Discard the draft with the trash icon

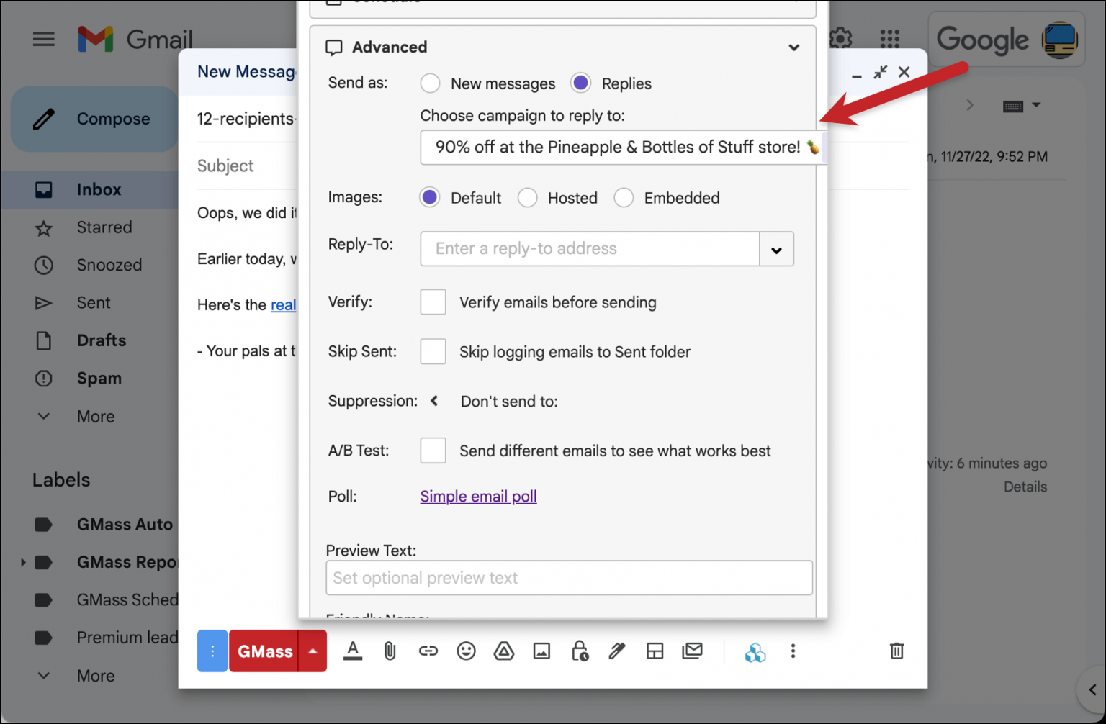(x=896, y=651)
